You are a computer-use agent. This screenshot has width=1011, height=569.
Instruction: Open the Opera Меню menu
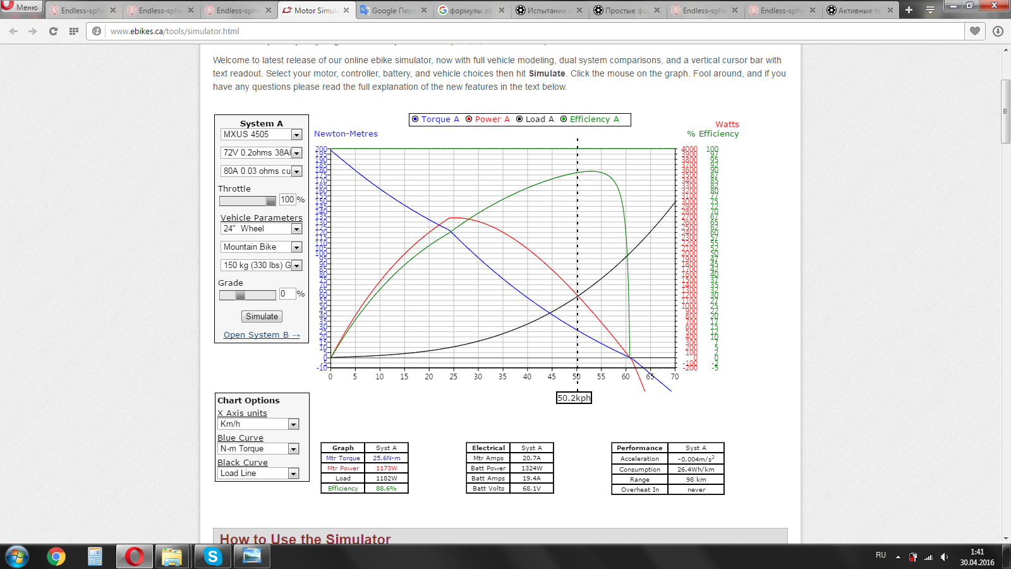pyautogui.click(x=21, y=7)
